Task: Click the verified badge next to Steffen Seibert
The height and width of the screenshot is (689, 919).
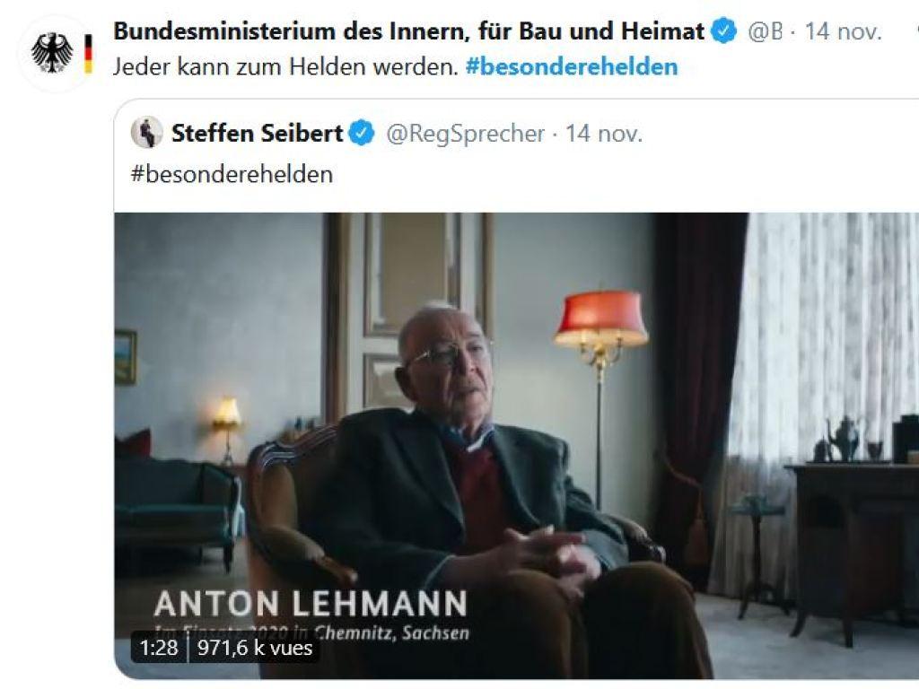Action: pyautogui.click(x=362, y=133)
